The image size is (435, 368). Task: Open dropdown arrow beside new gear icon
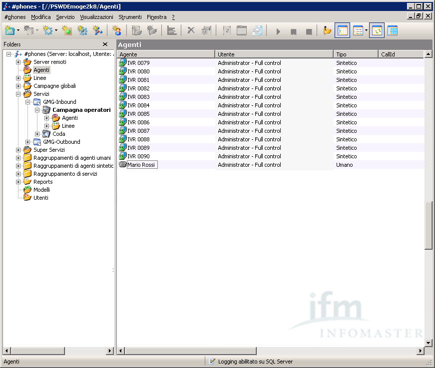[56, 30]
